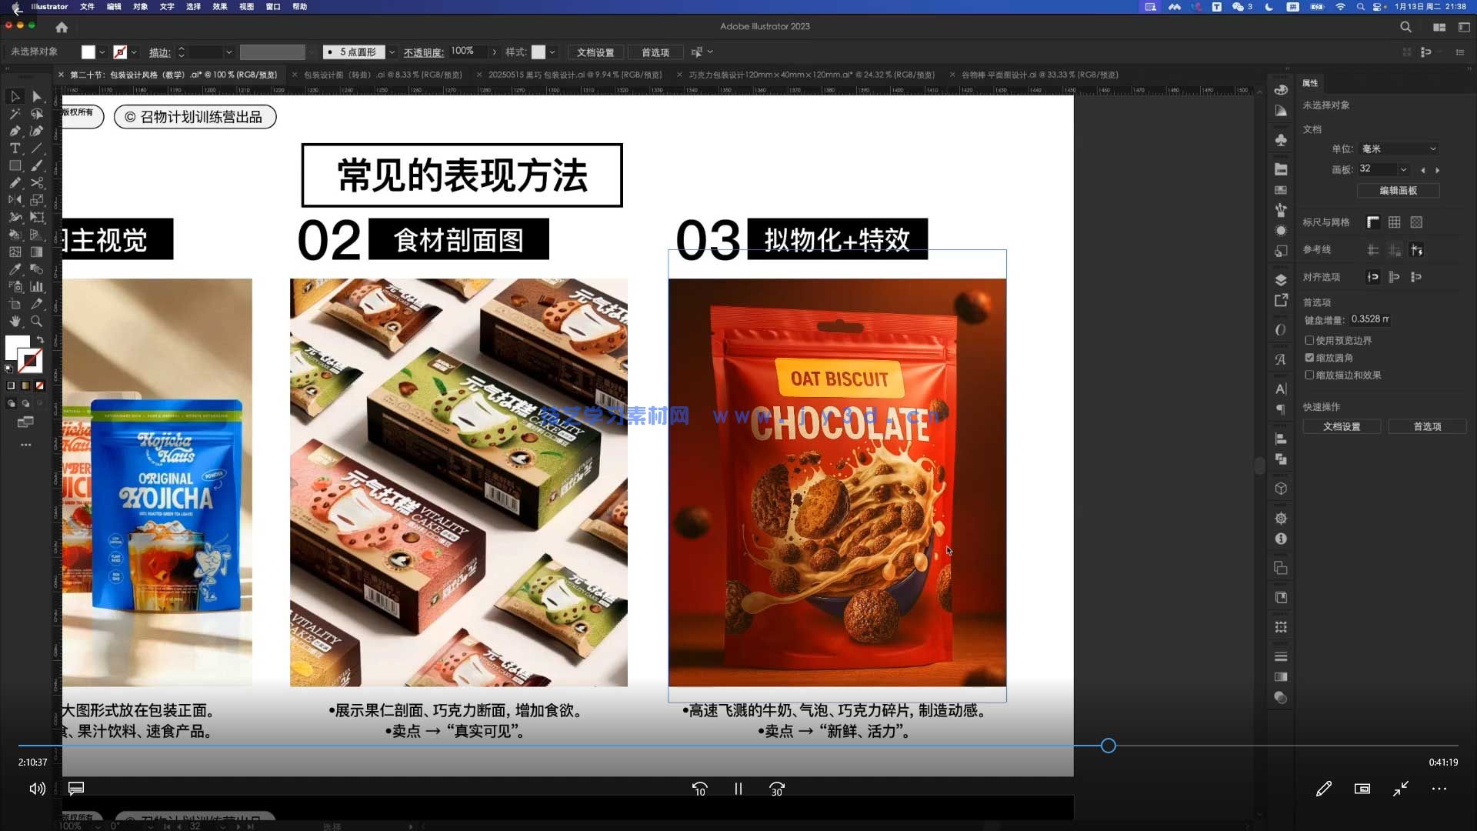Select the Rectangle tool
Viewport: 1477px width, 831px height.
(x=15, y=165)
